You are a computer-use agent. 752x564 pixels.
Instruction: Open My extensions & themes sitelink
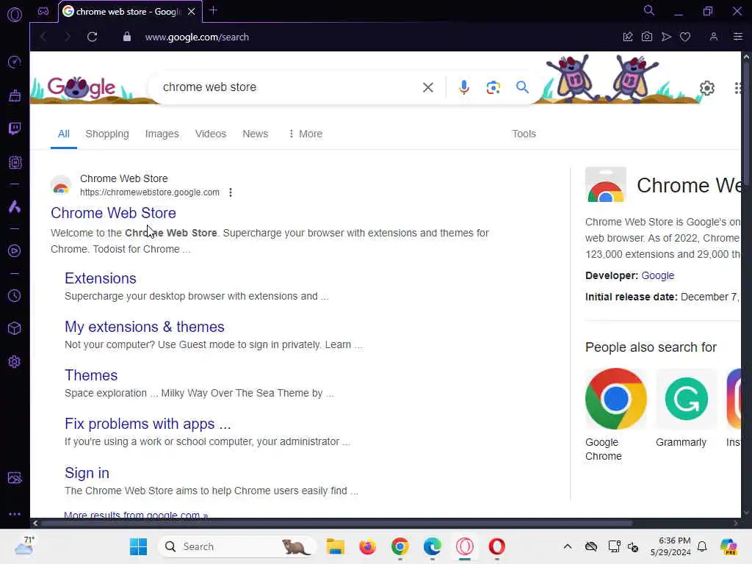(145, 327)
